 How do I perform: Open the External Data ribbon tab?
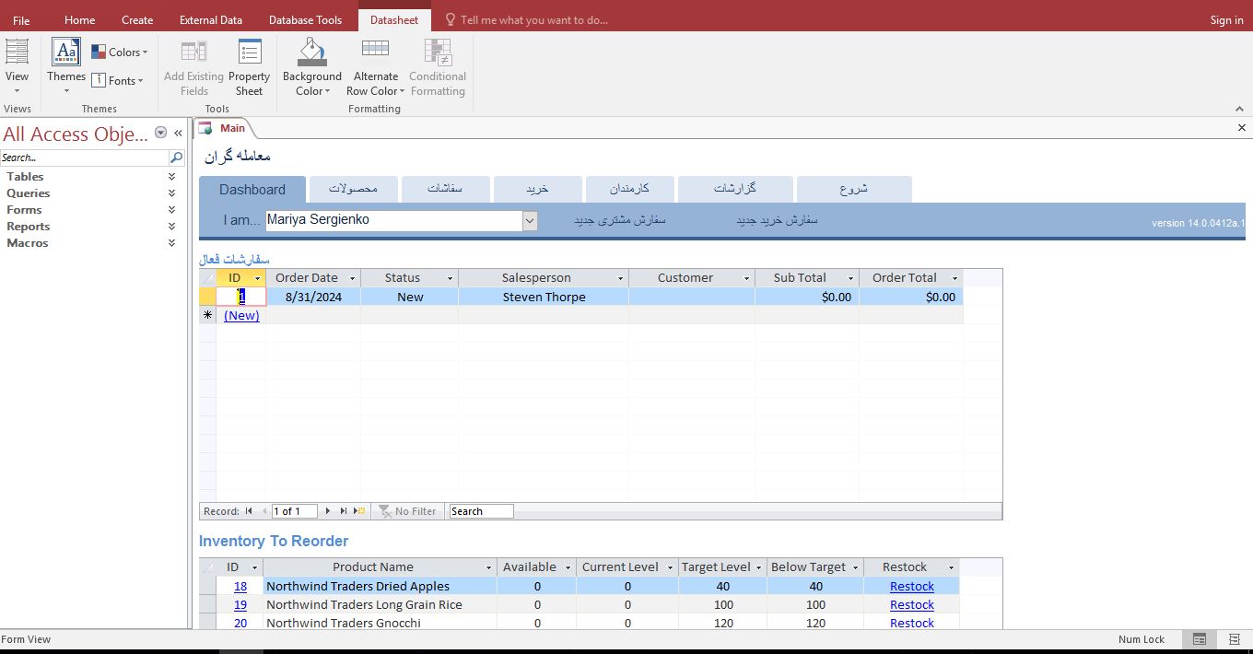point(211,19)
